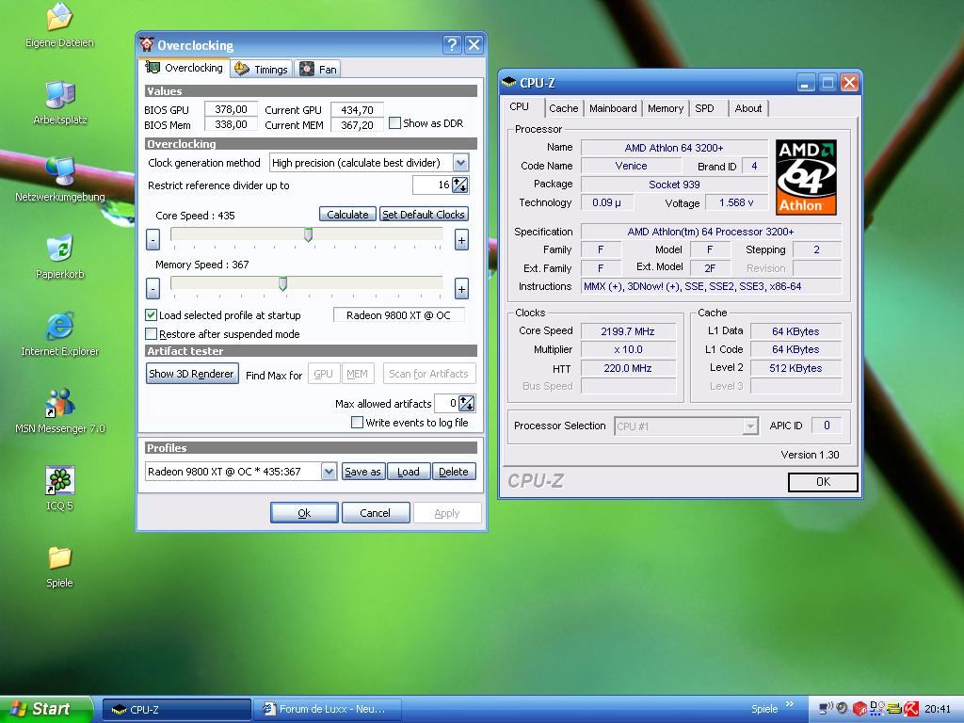Click Current GPU value field

tap(357, 109)
